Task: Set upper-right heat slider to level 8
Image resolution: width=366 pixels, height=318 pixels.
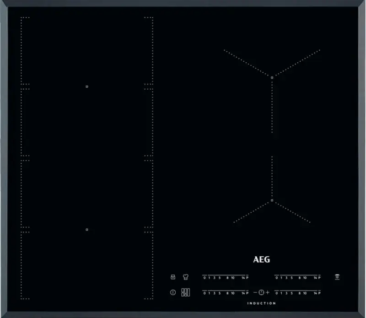Action: [300, 278]
